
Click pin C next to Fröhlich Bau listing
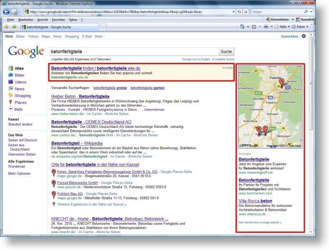point(54,195)
